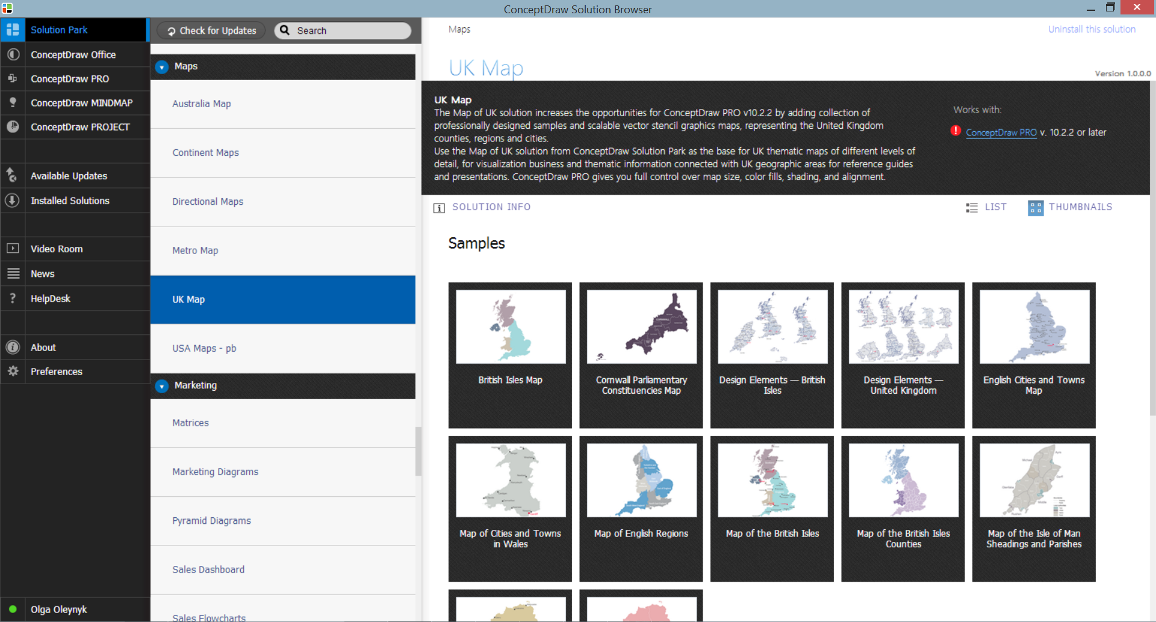The width and height of the screenshot is (1156, 622).
Task: Click the Video Room play icon
Action: click(13, 248)
